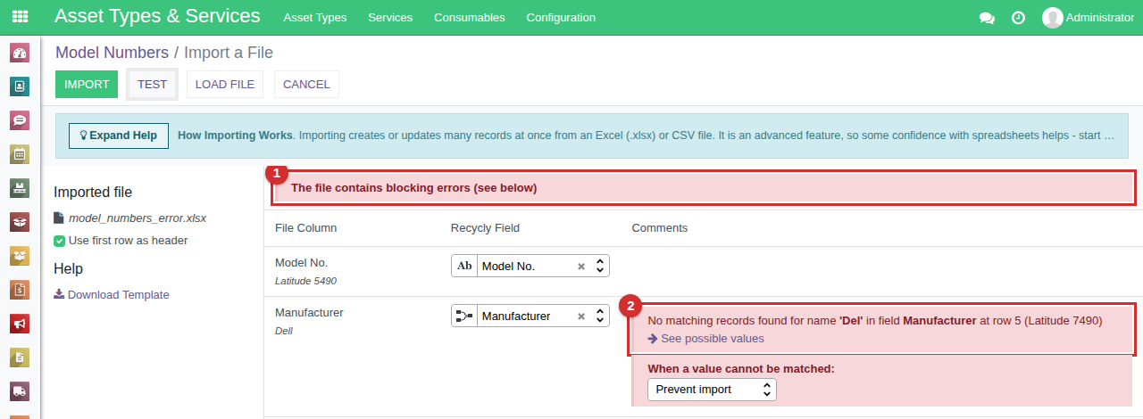
Task: Open the yellow open-box sidebar app
Action: [x=20, y=256]
